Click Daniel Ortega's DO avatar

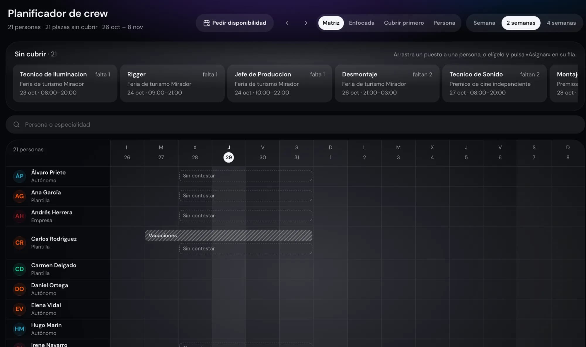19,289
